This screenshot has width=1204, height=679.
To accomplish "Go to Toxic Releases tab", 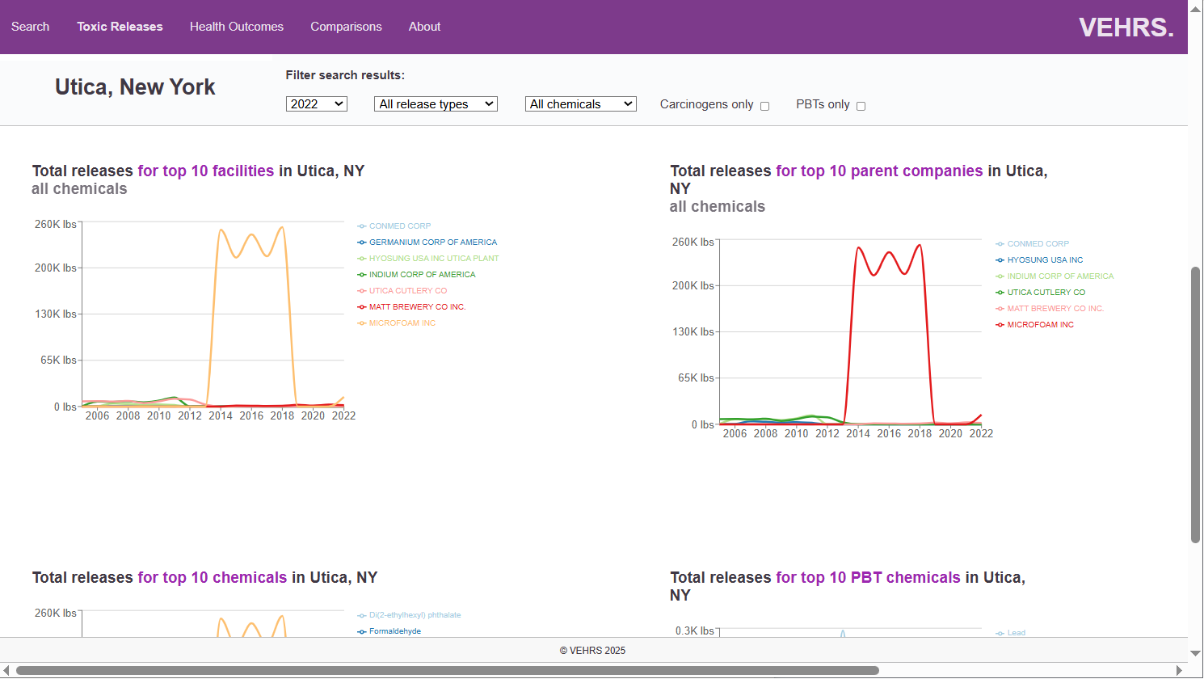I will click(120, 27).
